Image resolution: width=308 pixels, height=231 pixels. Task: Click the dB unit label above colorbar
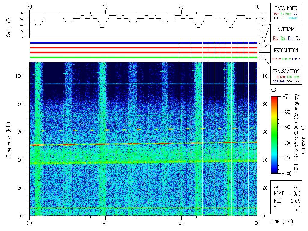273,90
